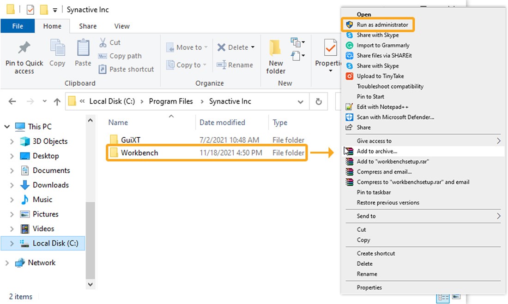Expand the 3D Objects tree node
The height and width of the screenshot is (304, 508).
(12, 141)
